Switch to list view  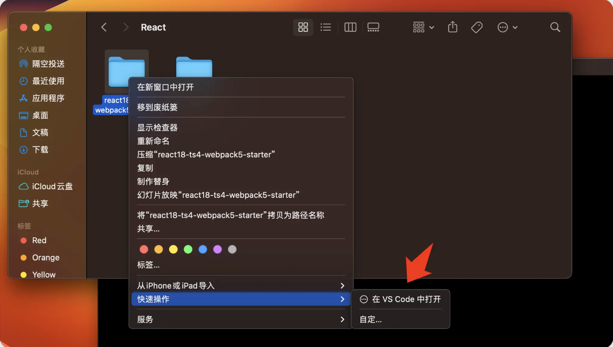[325, 27]
